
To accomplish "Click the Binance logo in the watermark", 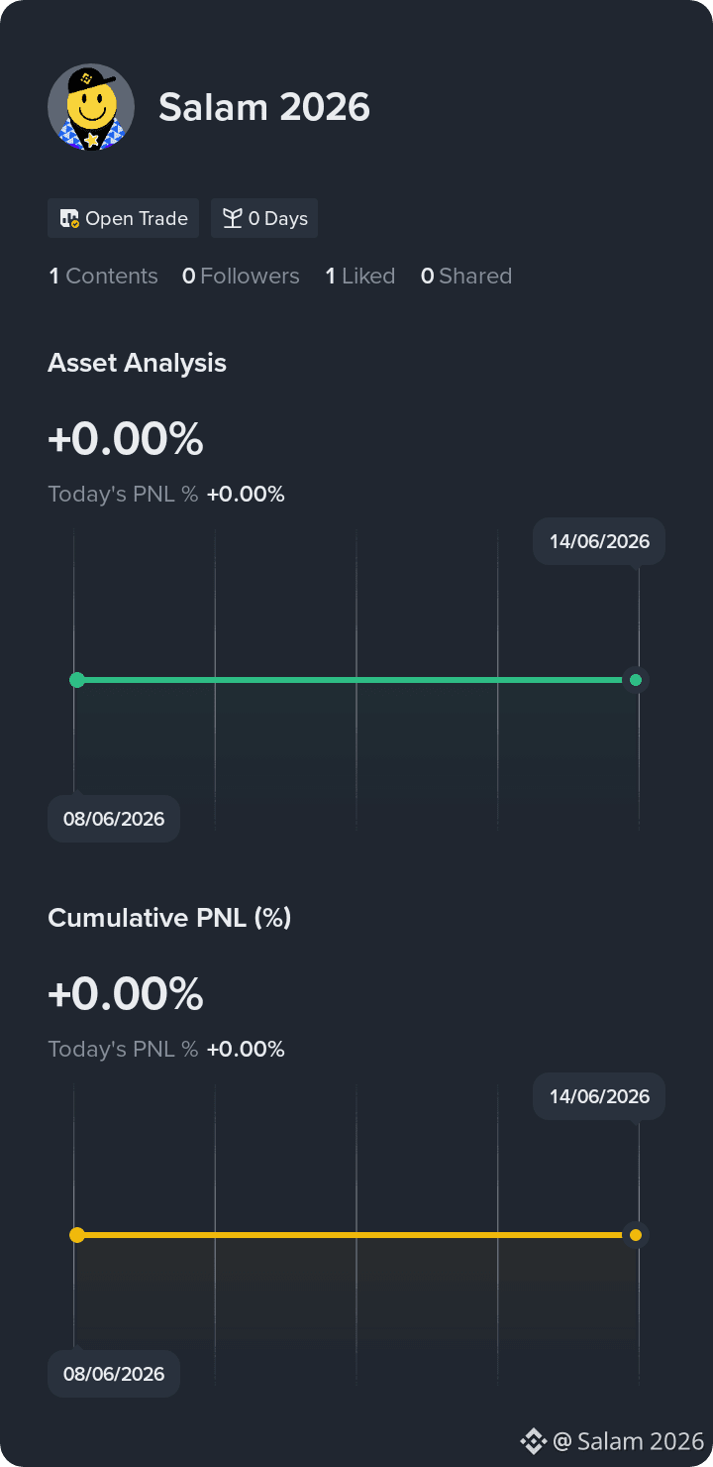I will pos(534,1441).
